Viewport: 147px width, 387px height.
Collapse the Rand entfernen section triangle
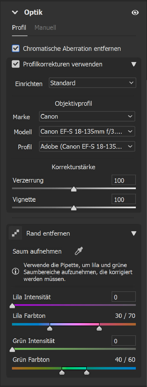pyautogui.click(x=133, y=233)
